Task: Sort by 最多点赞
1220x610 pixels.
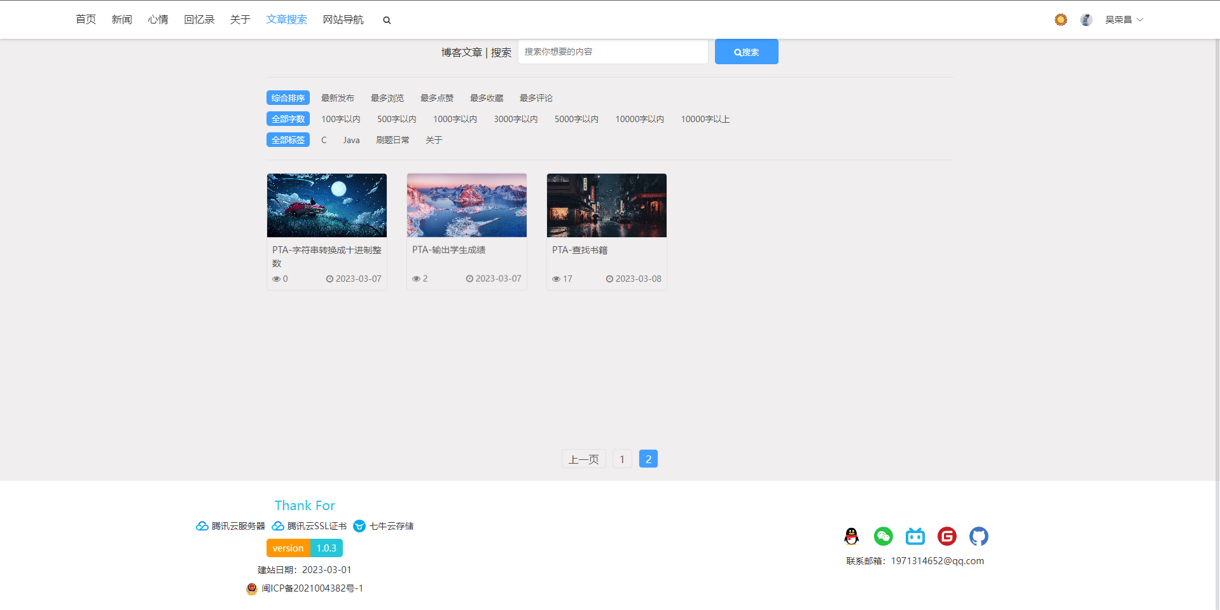Action: coord(437,98)
